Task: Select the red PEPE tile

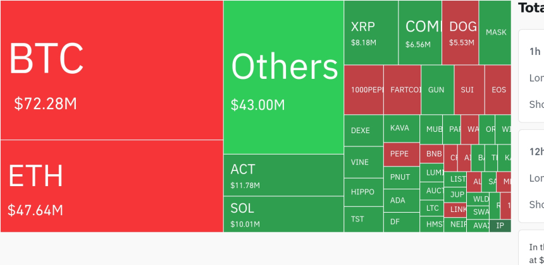Action: pyautogui.click(x=401, y=154)
